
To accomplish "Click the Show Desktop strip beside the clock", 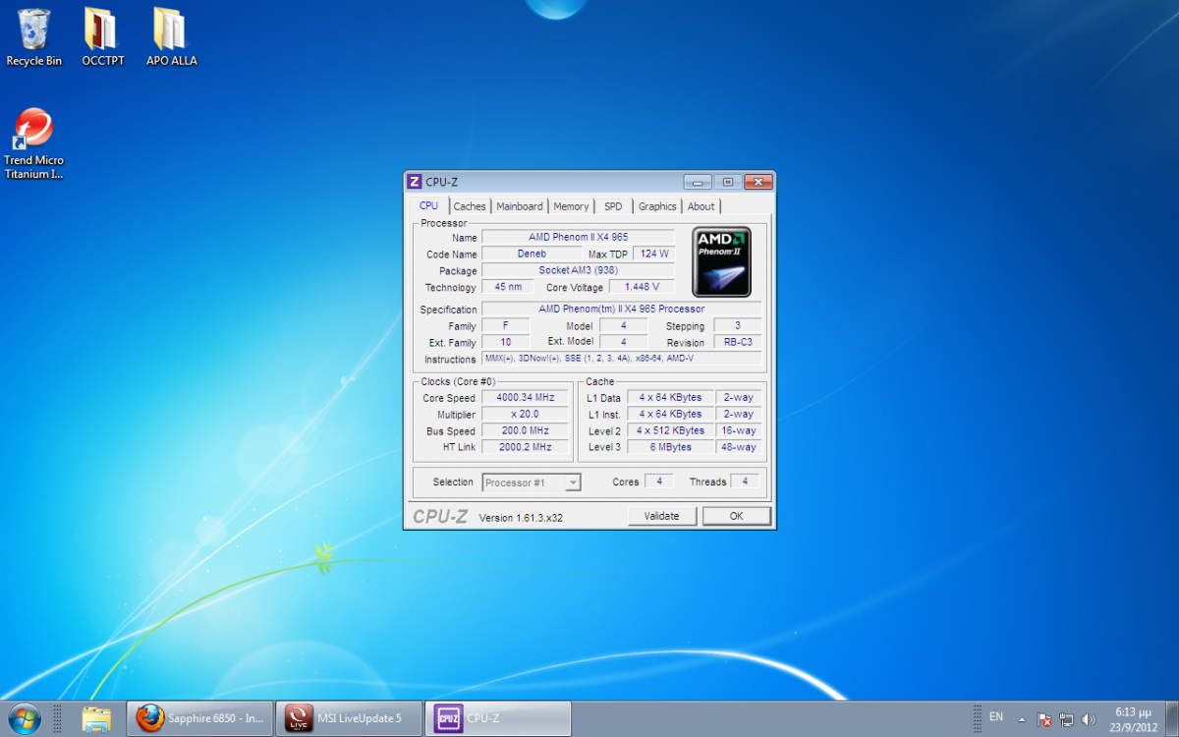I will click(x=1171, y=718).
